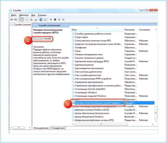Select Узел универсальных PNP-устройств row

[113, 79]
